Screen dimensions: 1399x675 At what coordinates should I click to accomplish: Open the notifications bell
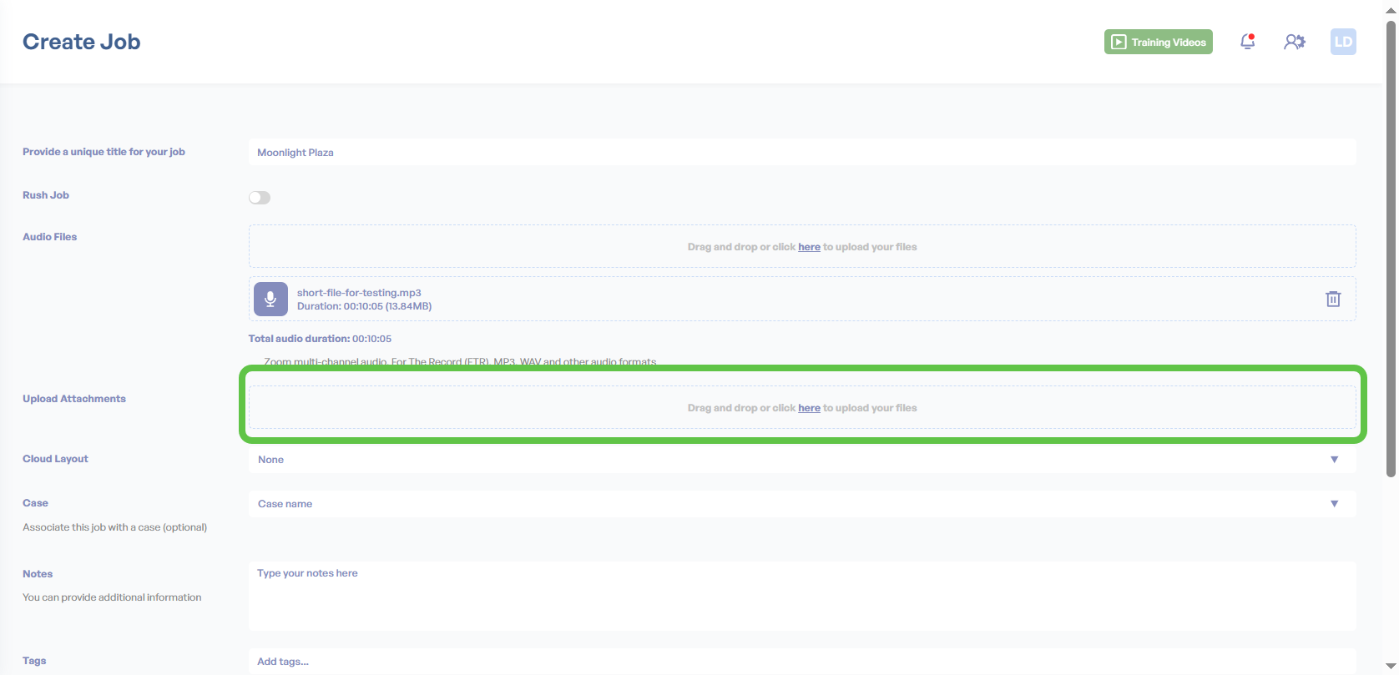1247,42
